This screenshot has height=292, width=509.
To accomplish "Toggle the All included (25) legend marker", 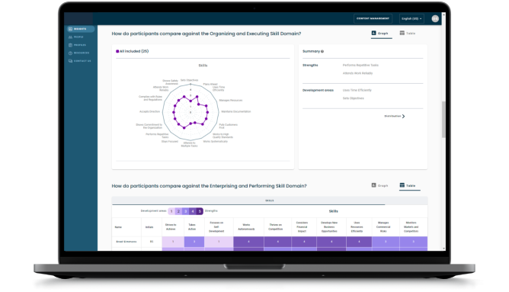I will (x=117, y=51).
